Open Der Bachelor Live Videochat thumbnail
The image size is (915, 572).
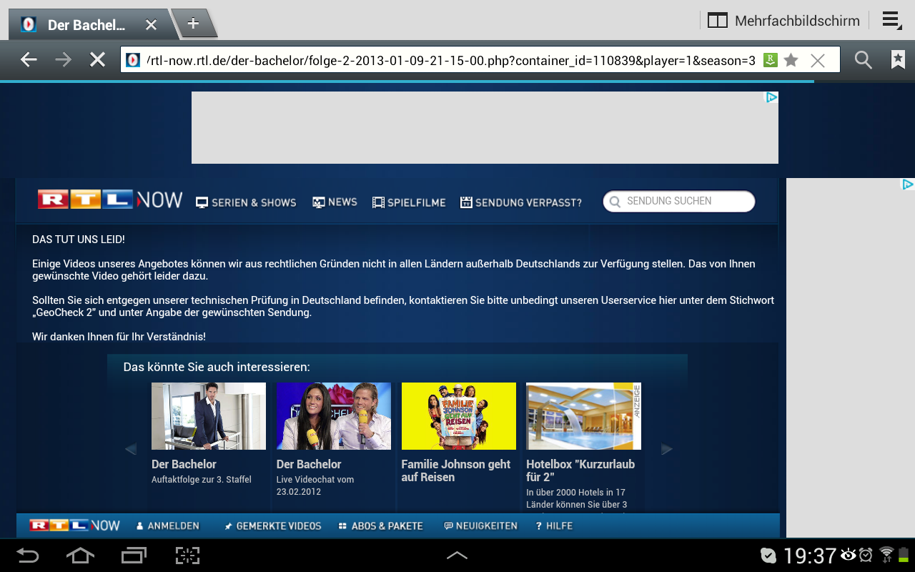(334, 416)
